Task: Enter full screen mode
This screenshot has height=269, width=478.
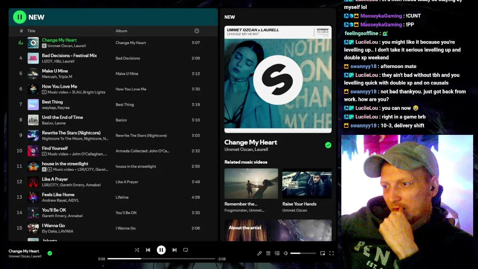Action: (331, 253)
